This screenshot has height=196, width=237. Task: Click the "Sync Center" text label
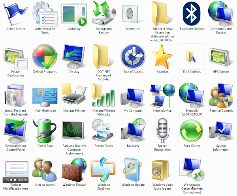pos(192,146)
